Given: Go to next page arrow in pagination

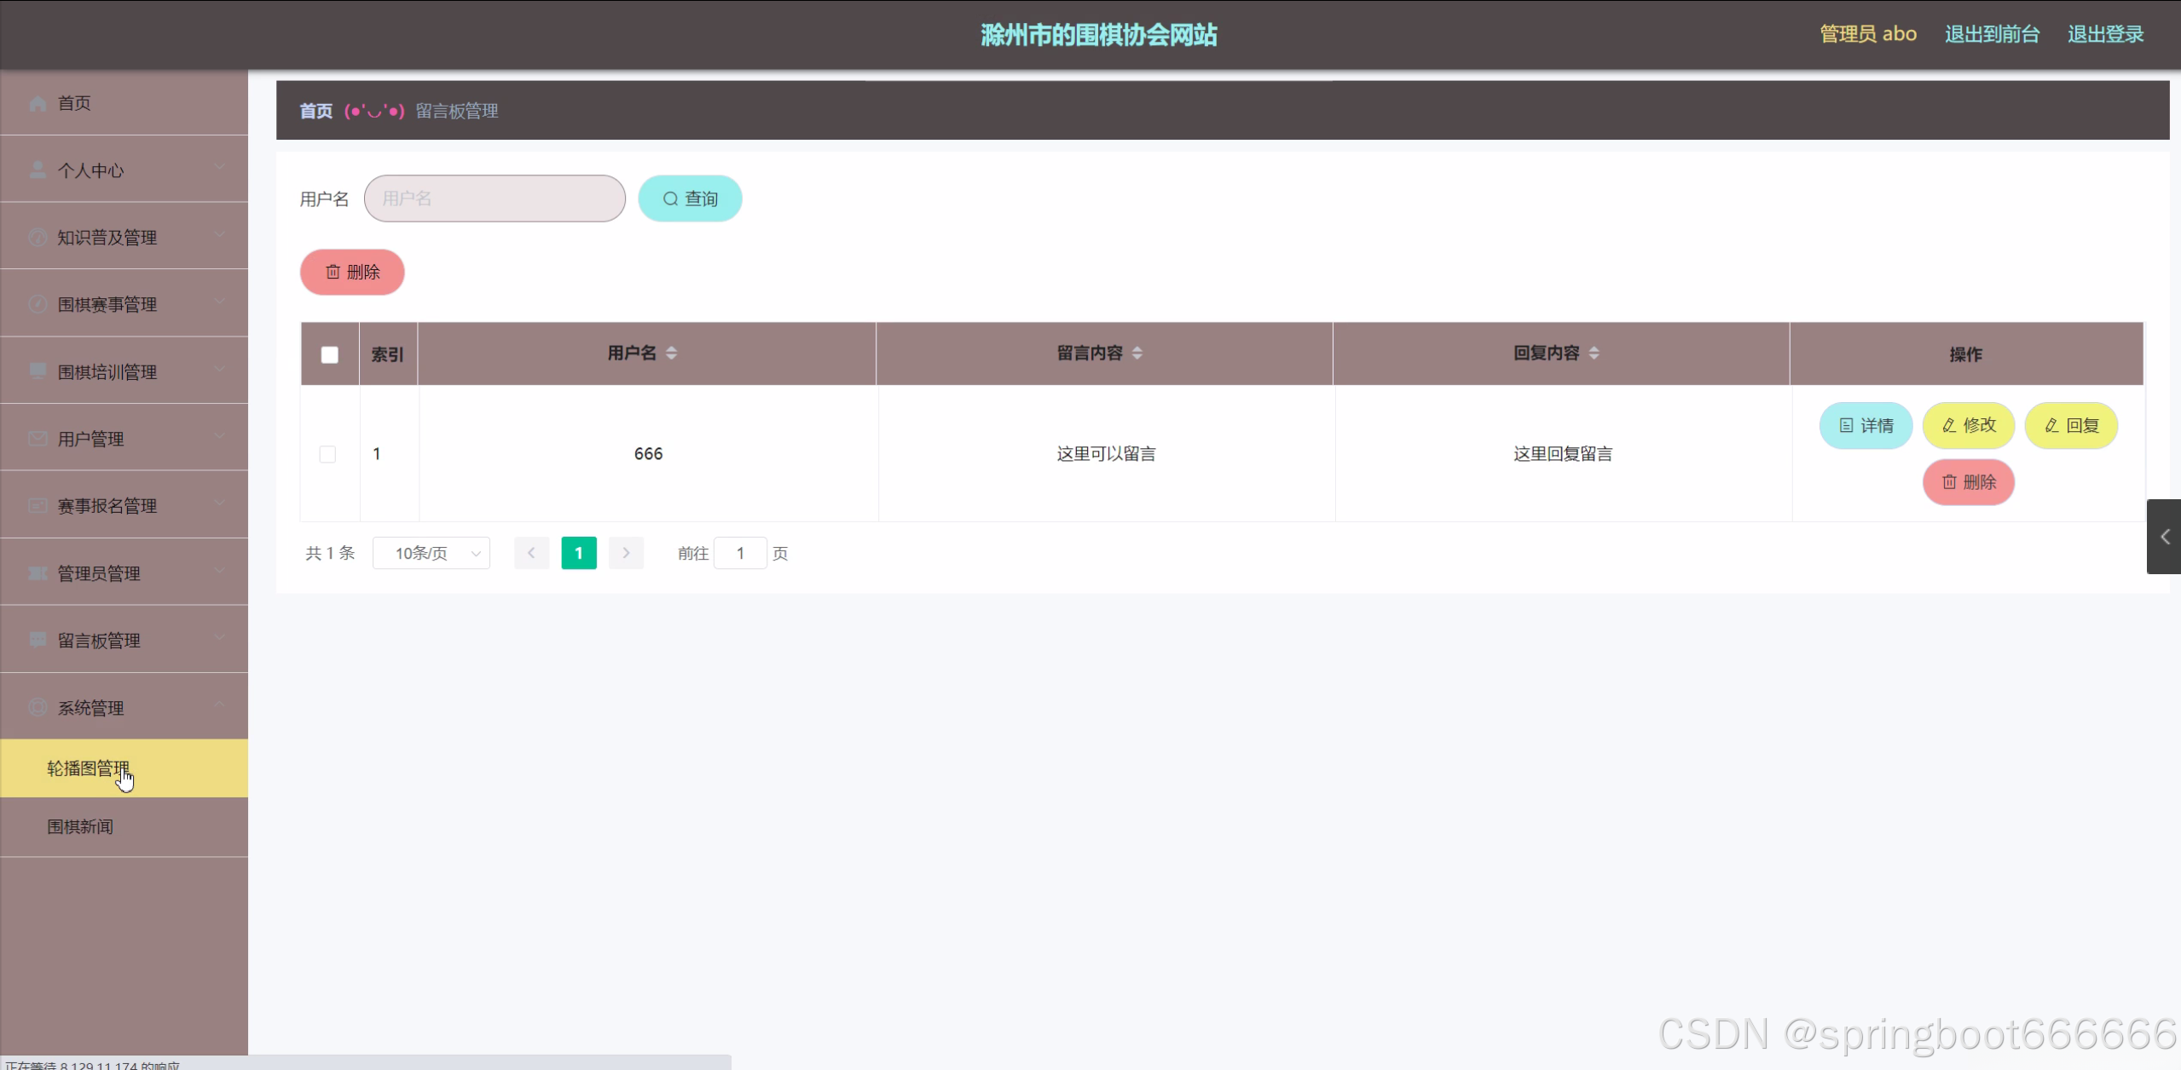Looking at the screenshot, I should point(626,553).
